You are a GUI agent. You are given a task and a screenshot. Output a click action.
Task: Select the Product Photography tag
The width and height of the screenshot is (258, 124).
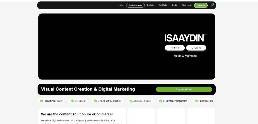tap(51, 101)
